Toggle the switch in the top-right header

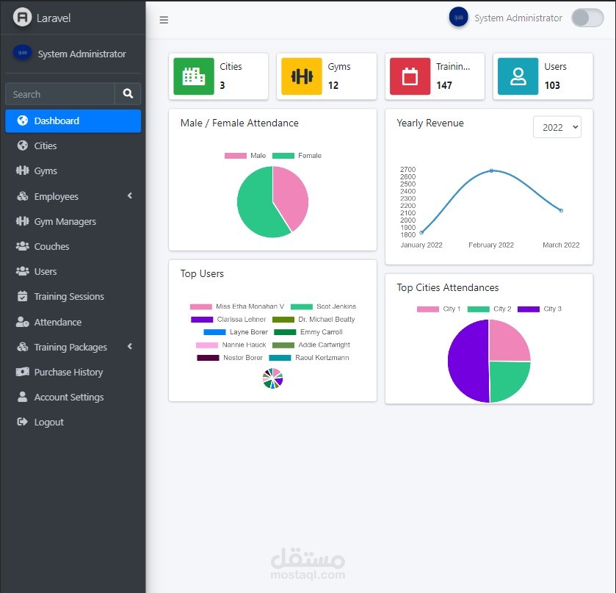click(587, 18)
